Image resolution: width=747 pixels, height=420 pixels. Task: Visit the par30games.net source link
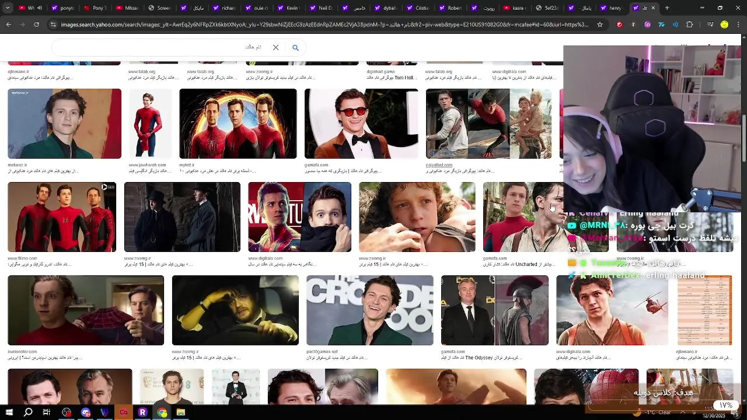click(x=322, y=352)
